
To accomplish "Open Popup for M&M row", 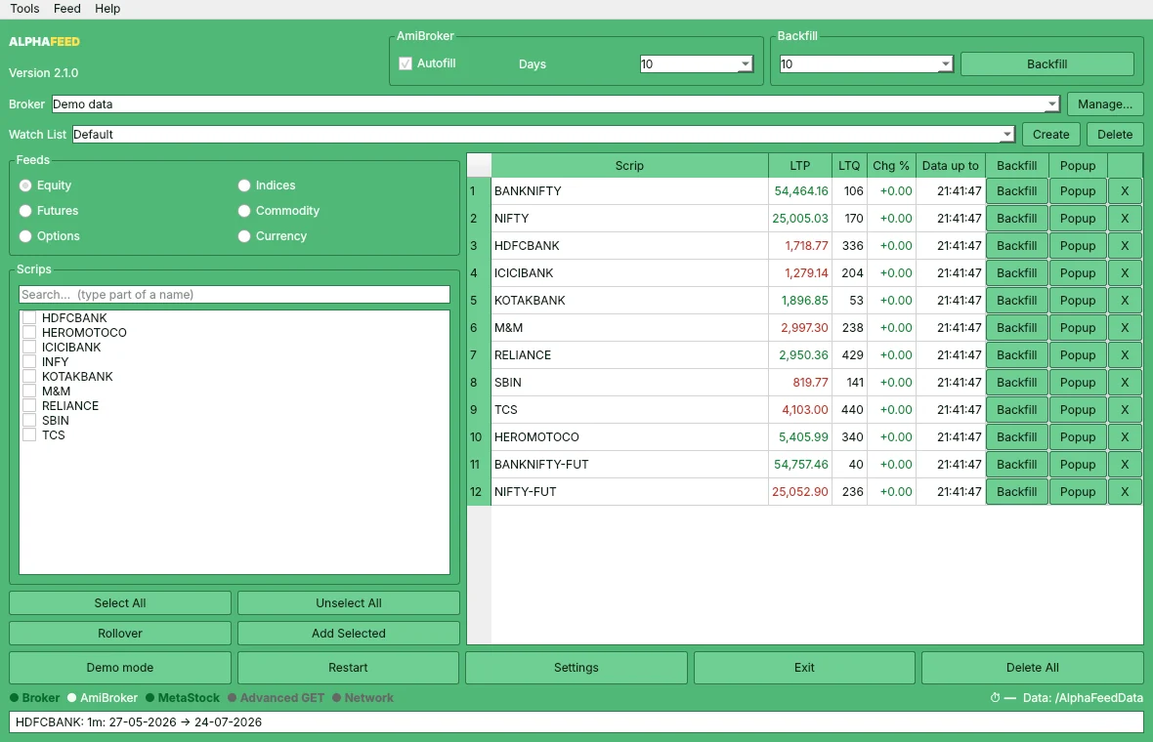I will (x=1078, y=328).
